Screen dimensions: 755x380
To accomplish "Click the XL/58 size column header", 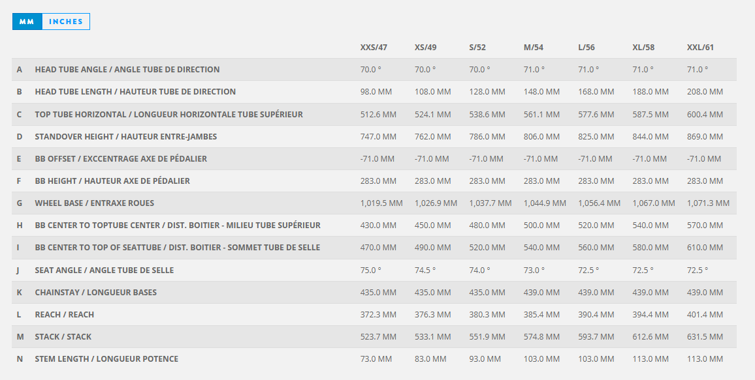I will point(643,48).
